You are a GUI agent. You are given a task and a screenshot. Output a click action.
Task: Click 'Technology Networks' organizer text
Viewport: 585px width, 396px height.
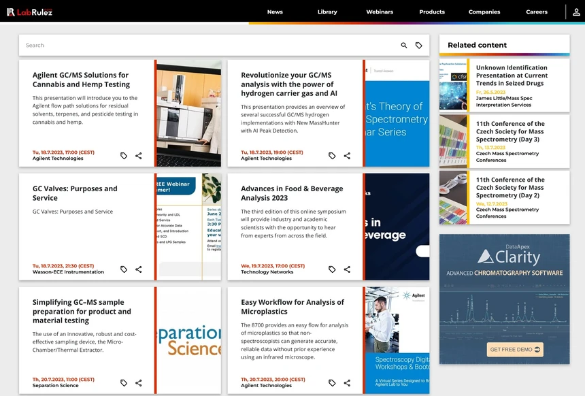coord(267,272)
